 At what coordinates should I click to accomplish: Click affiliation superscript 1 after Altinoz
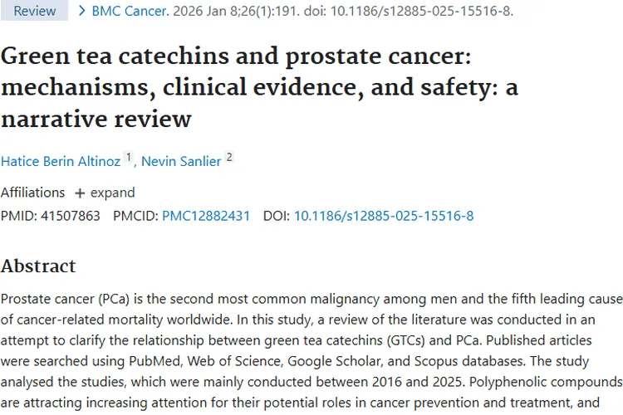pyautogui.click(x=129, y=158)
